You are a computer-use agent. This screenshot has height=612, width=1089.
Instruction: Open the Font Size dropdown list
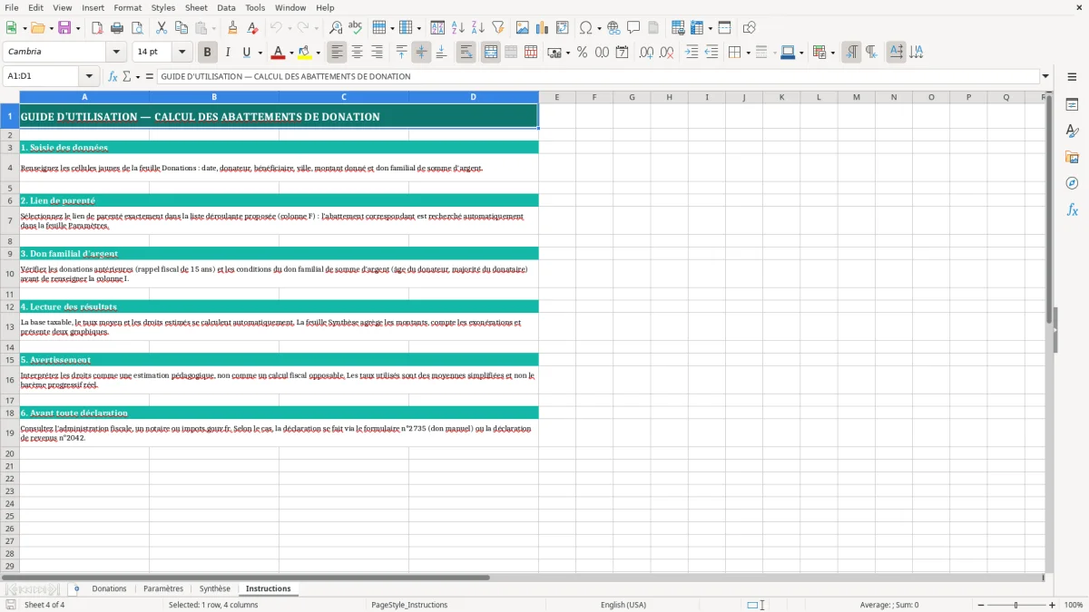pyautogui.click(x=181, y=52)
